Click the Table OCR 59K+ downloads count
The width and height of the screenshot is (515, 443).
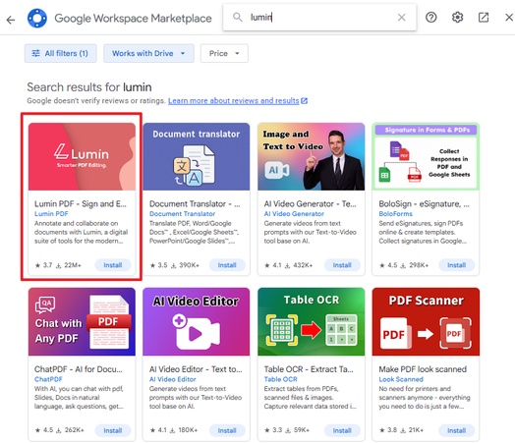tap(298, 430)
